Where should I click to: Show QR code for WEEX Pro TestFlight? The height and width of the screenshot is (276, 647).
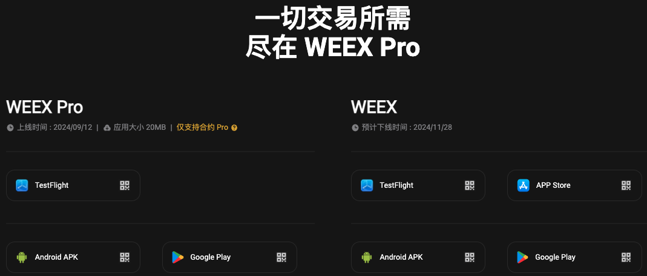125,185
